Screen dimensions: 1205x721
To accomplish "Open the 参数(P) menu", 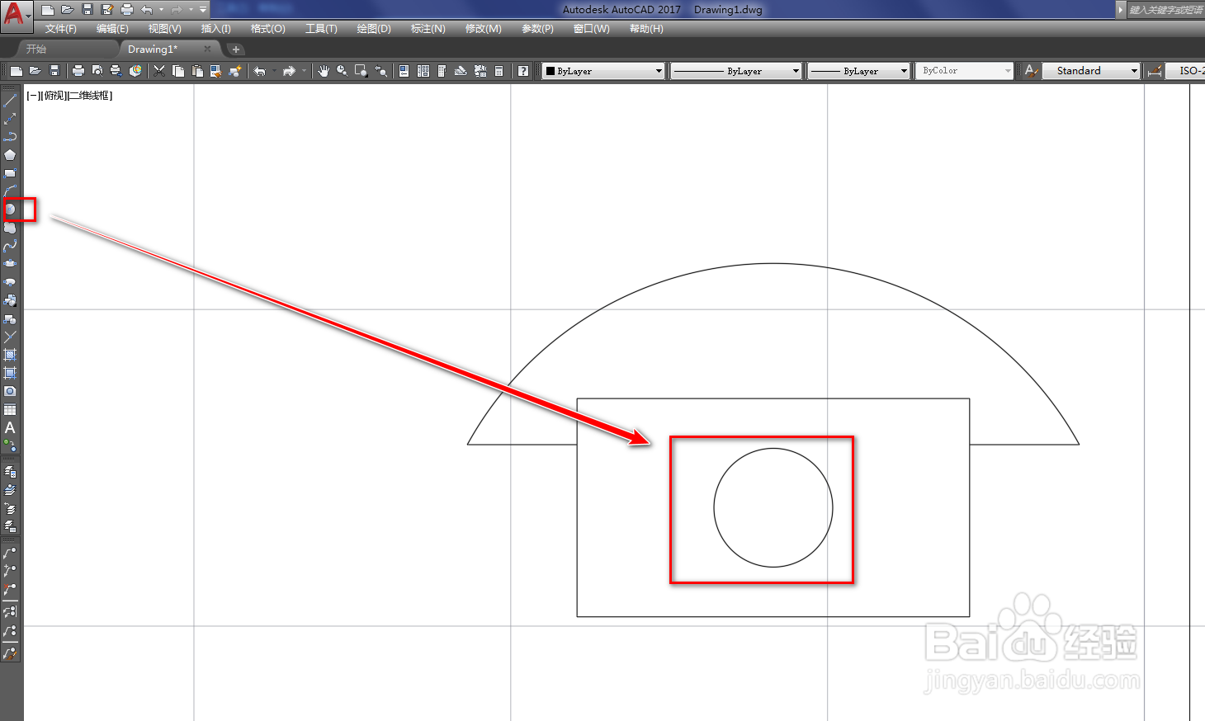I will (x=537, y=29).
